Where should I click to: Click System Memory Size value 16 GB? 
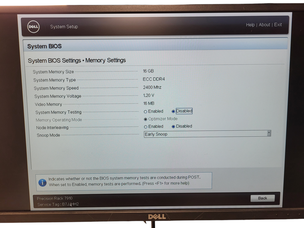pos(148,71)
